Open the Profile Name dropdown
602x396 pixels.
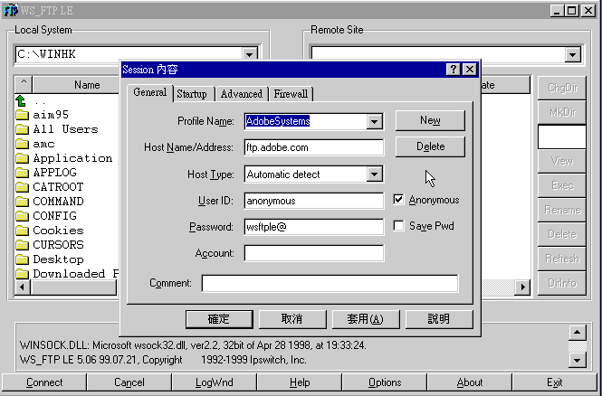374,121
